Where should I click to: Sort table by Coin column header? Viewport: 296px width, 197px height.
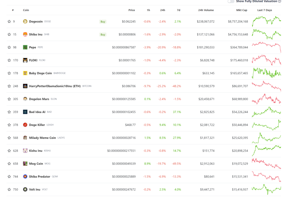[26, 10]
